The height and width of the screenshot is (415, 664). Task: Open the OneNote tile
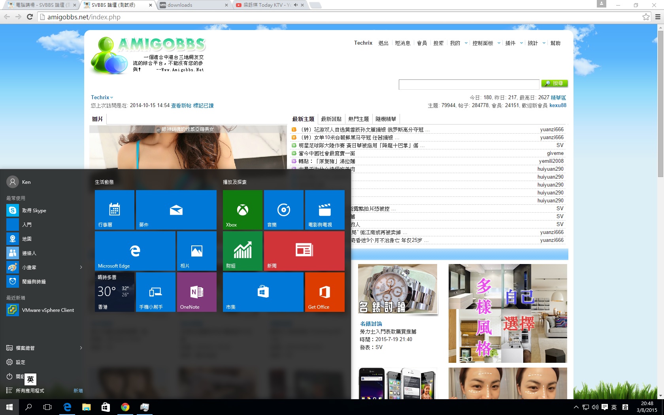click(196, 292)
